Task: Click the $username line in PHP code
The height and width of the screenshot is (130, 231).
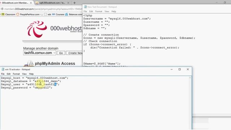Action: 96,22
